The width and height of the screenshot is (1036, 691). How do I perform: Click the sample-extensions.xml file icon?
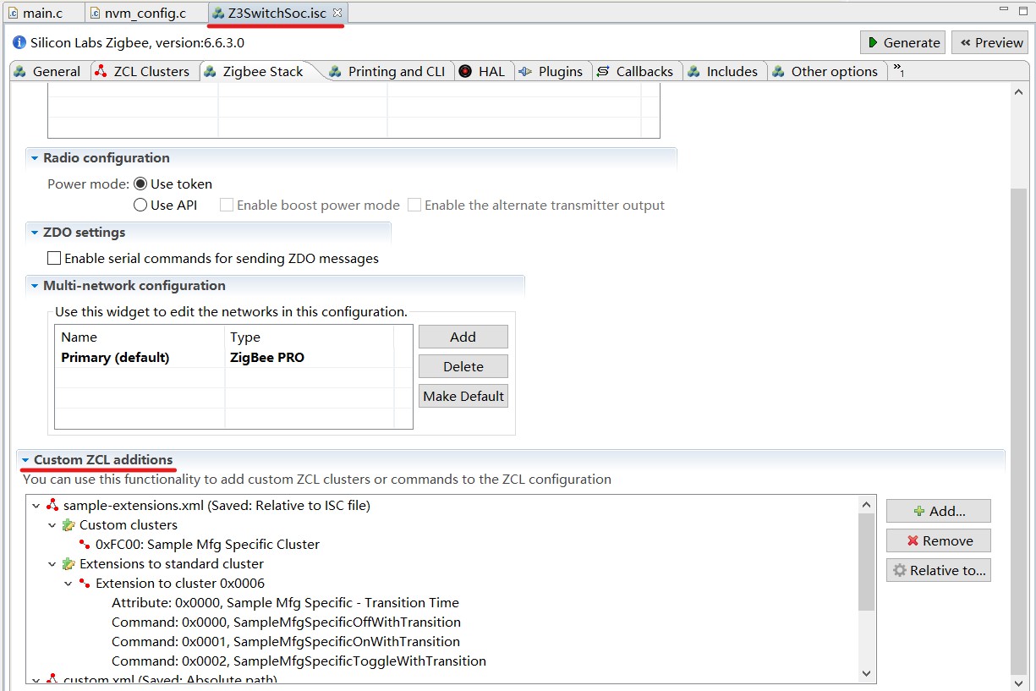(52, 506)
